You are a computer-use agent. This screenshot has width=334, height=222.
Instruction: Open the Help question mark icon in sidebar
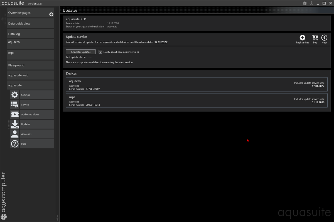(15, 144)
